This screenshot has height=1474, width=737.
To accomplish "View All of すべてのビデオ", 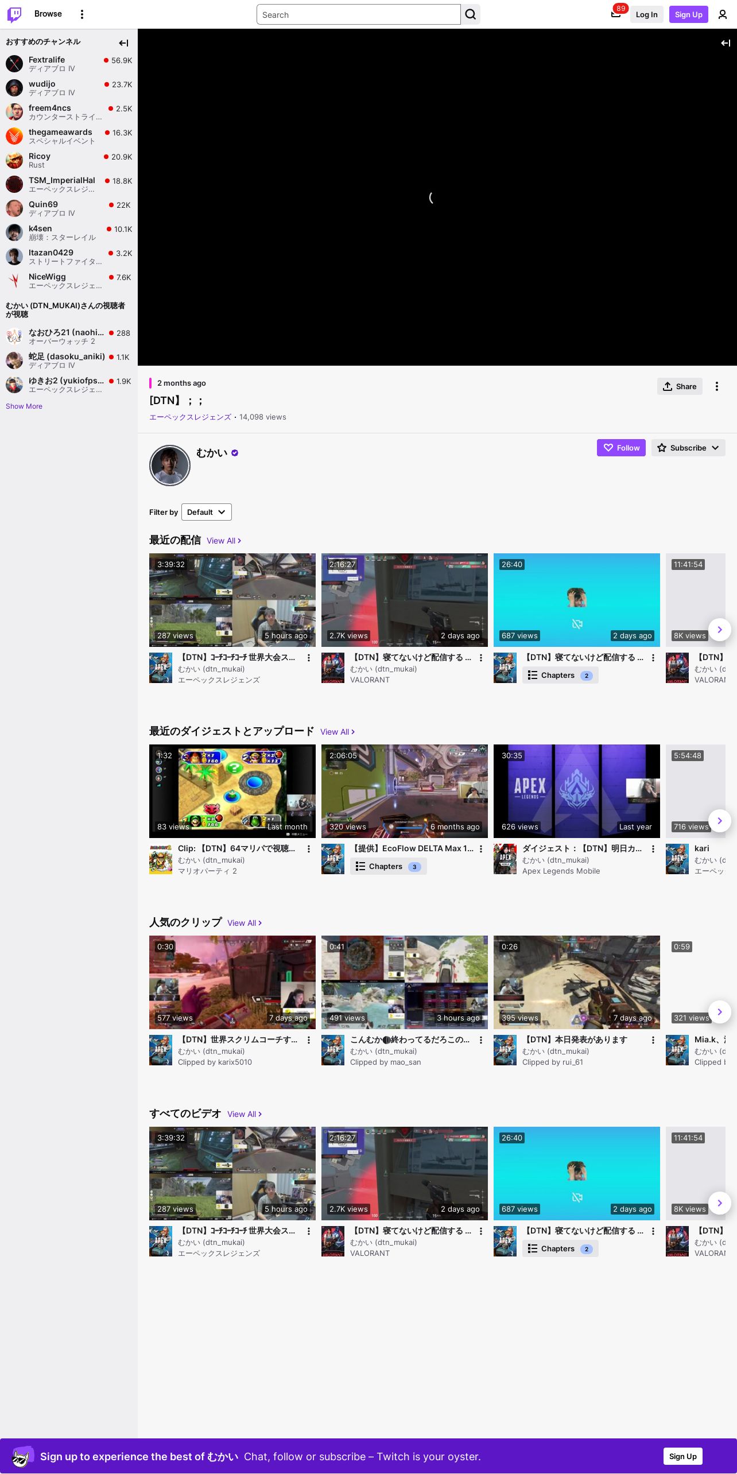I will [x=245, y=1114].
